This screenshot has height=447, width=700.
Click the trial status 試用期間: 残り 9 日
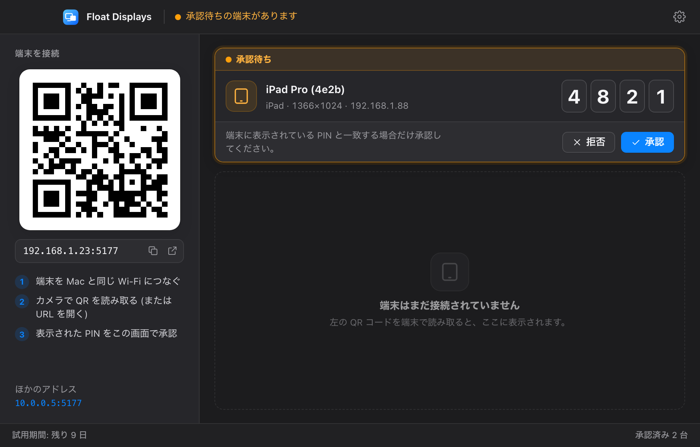pyautogui.click(x=50, y=435)
